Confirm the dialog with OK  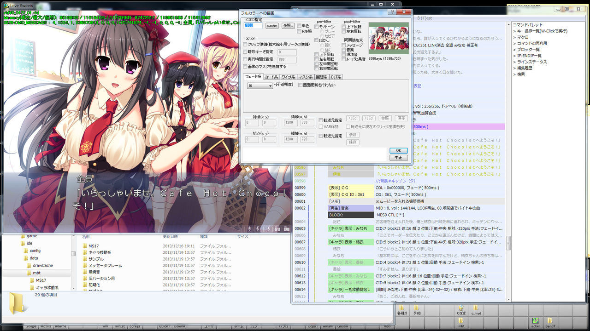point(398,150)
